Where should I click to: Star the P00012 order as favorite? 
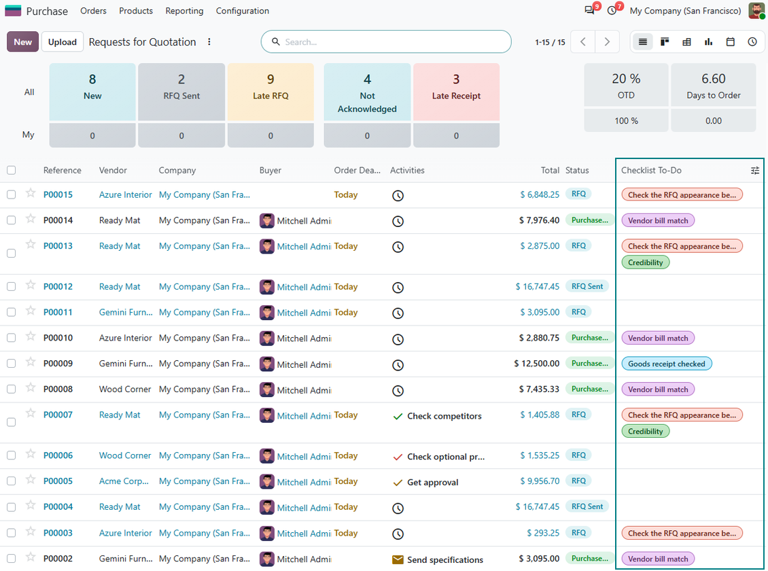tap(31, 285)
